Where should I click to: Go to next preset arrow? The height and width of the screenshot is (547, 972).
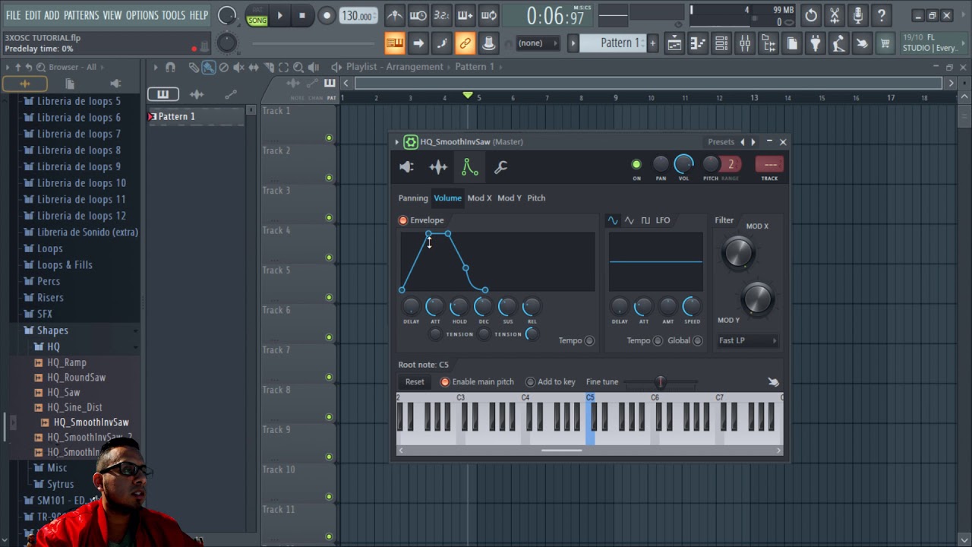753,142
